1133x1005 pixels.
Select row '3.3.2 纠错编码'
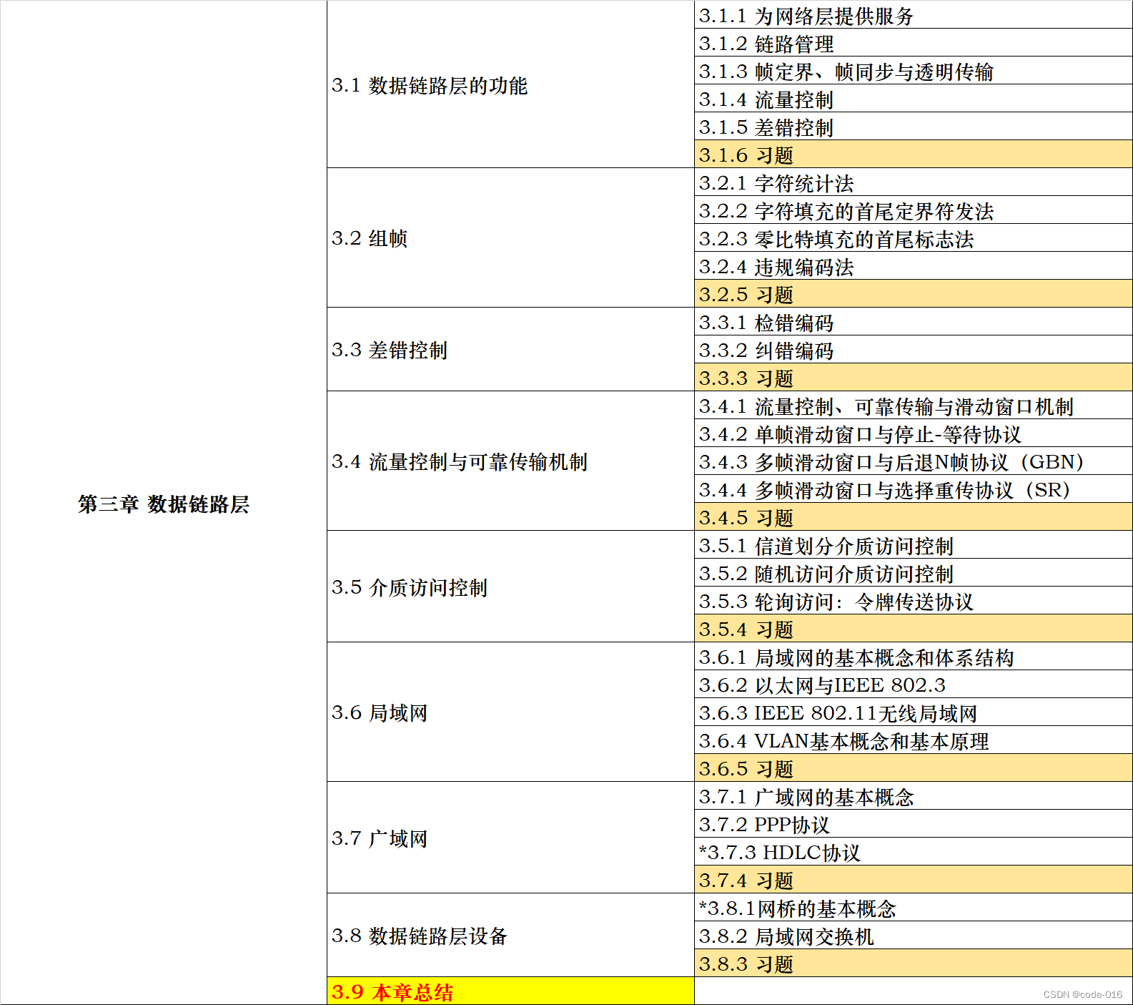(914, 350)
